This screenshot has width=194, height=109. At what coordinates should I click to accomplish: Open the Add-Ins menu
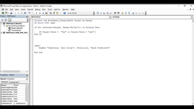pos(57,9)
